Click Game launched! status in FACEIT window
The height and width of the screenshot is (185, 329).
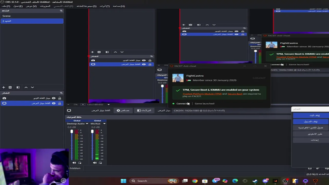coord(205,104)
